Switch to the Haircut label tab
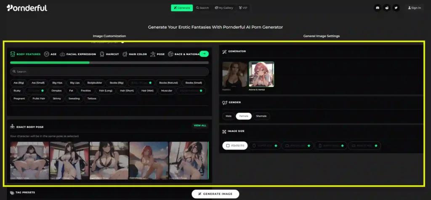This screenshot has height=200, width=431. (112, 54)
